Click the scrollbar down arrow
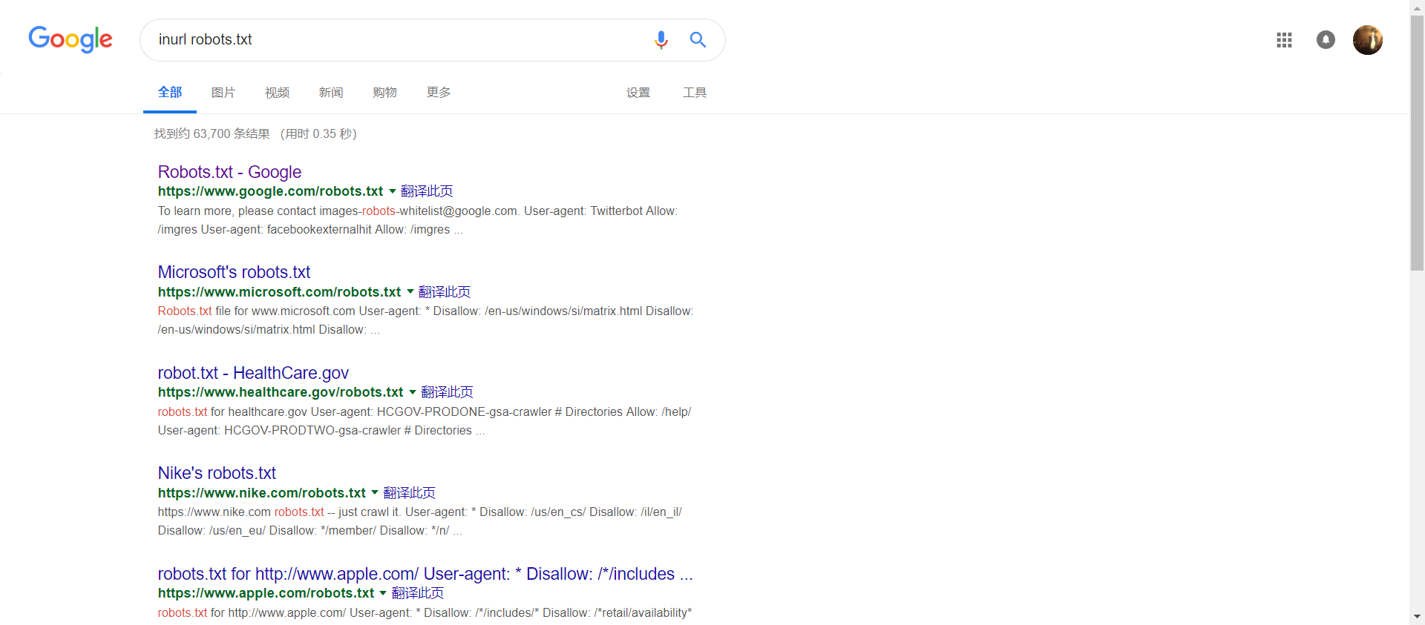Screen dimensions: 1425x625 [1417, 617]
